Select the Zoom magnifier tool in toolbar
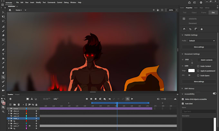The width and height of the screenshot is (219, 131). click(x=3, y=77)
